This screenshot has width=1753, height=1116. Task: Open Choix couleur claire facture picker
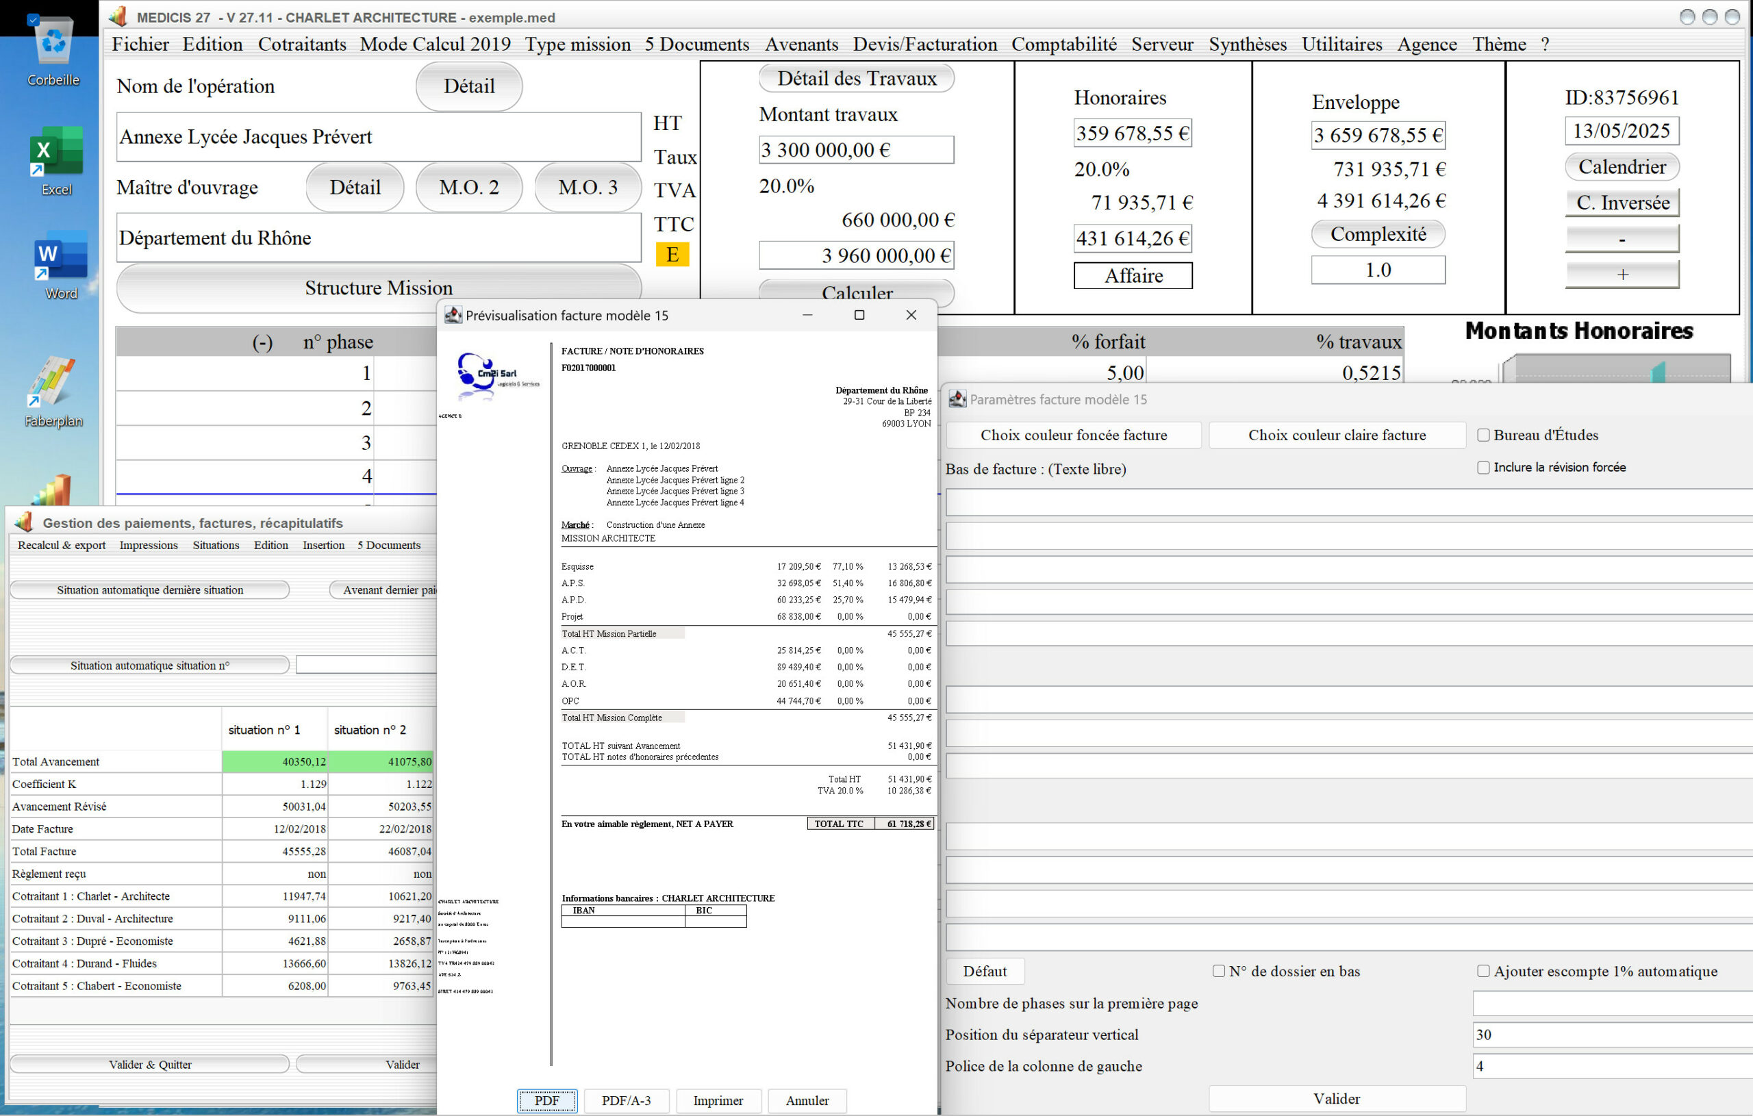pos(1337,435)
